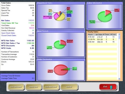Click the Open Check Sales entry
Screen dimensions: 125x94
[x=8, y=33]
